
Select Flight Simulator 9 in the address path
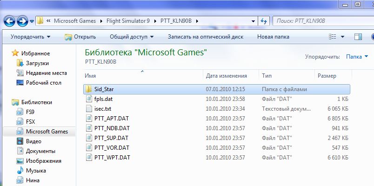pyautogui.click(x=128, y=21)
